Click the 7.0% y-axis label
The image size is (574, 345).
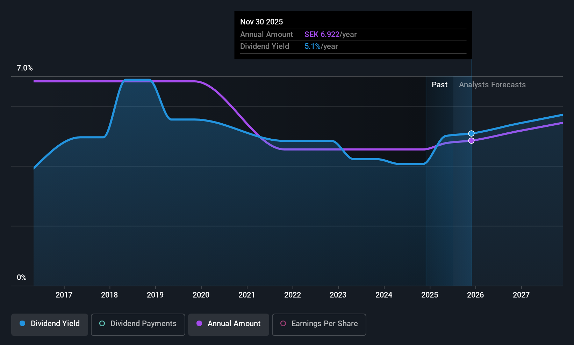click(25, 68)
